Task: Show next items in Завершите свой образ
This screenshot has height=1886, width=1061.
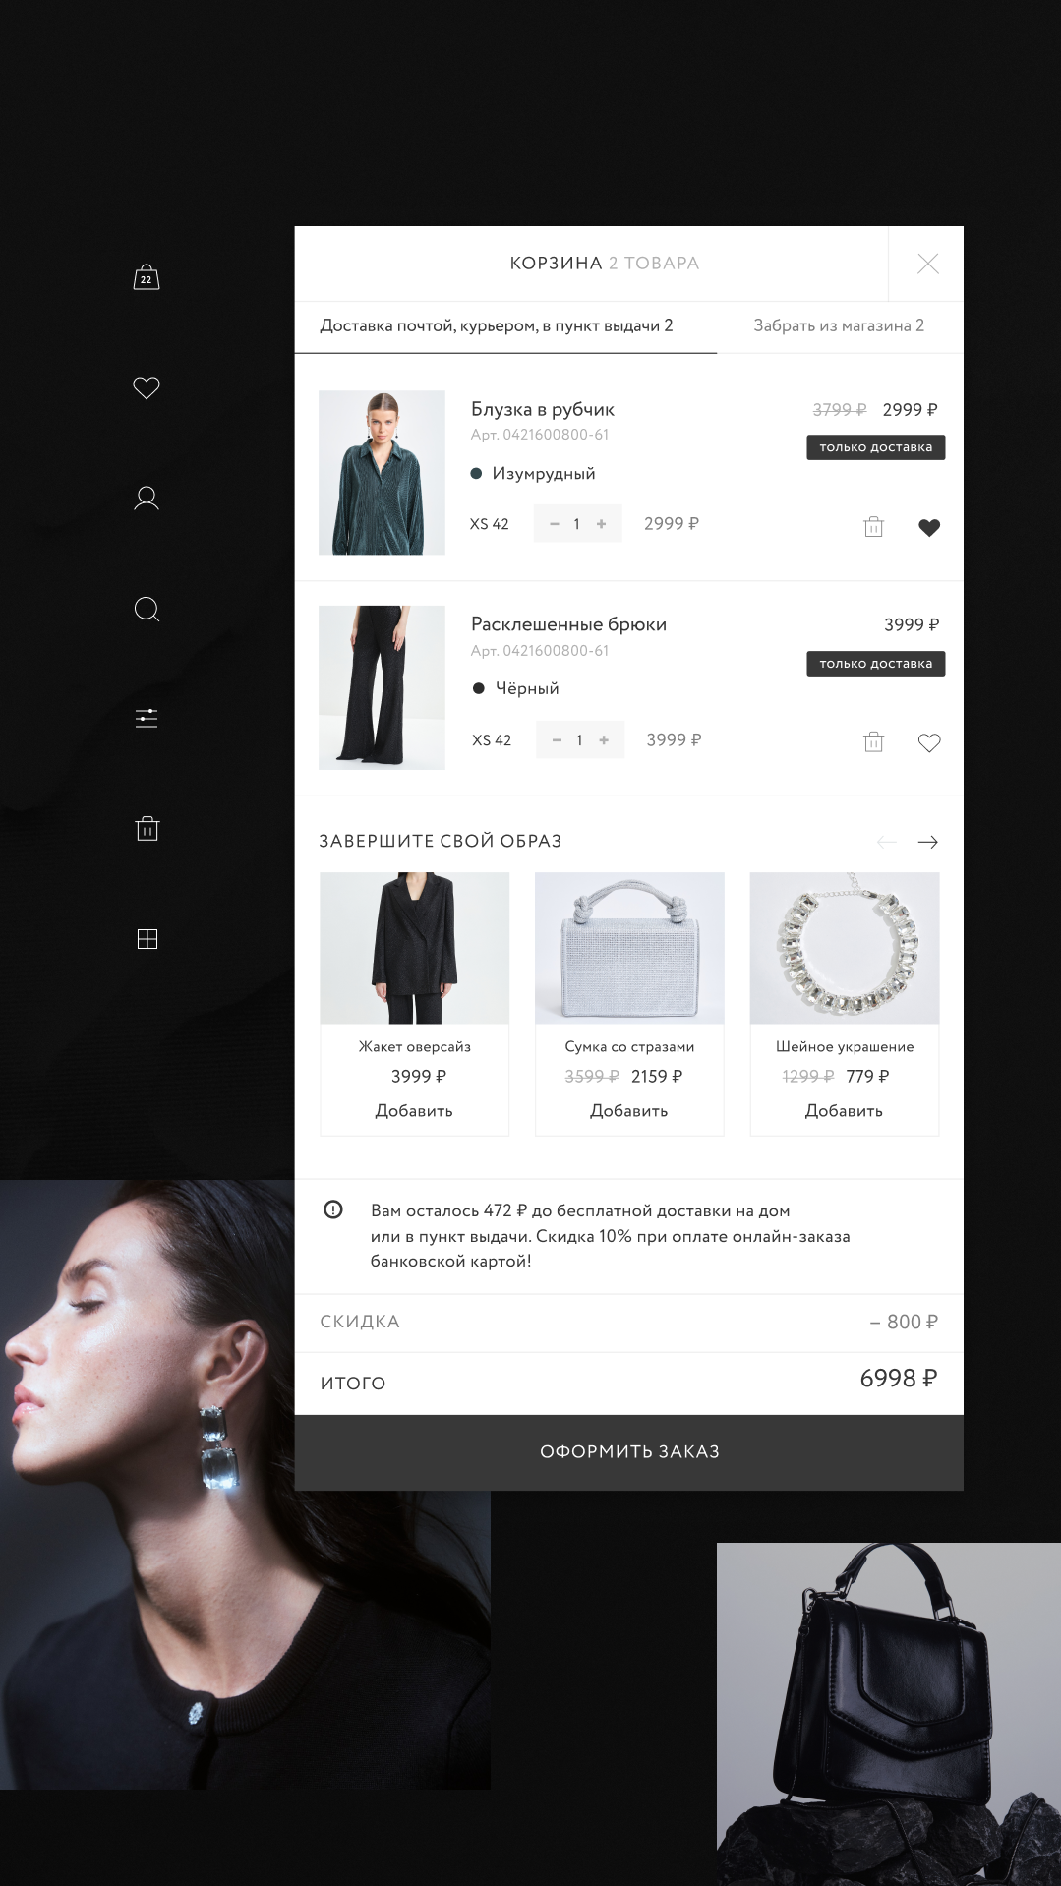Action: coord(927,842)
